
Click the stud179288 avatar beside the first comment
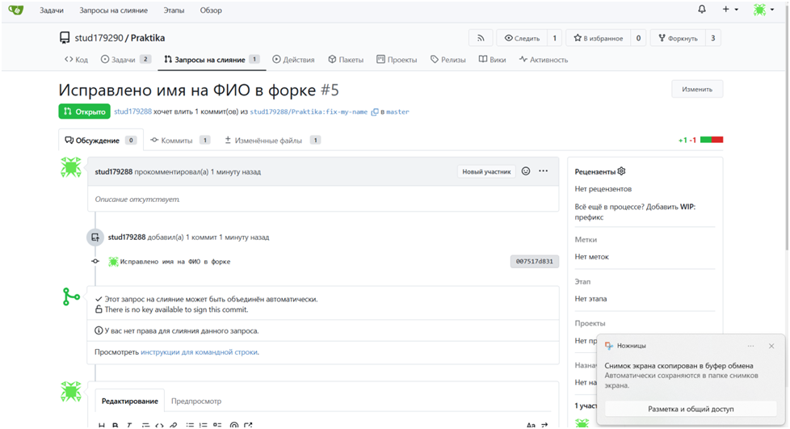tap(71, 168)
